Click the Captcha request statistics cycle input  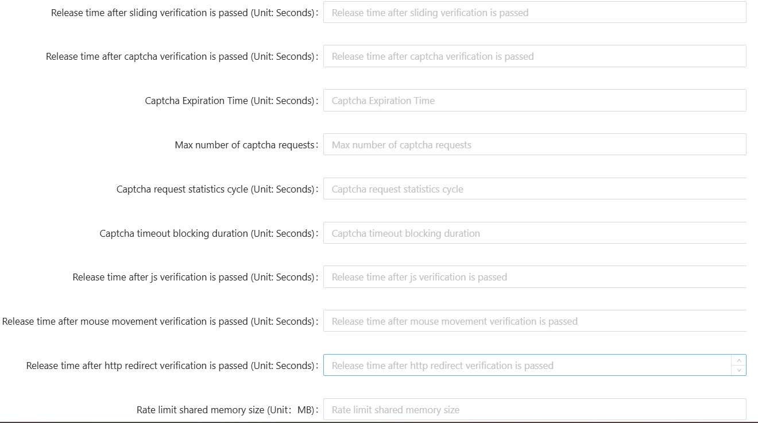pyautogui.click(x=534, y=189)
